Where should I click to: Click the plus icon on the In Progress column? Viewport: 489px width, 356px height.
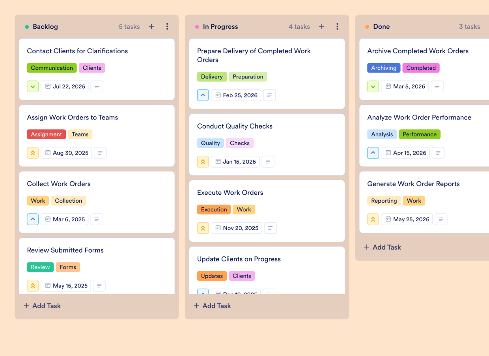click(x=322, y=26)
